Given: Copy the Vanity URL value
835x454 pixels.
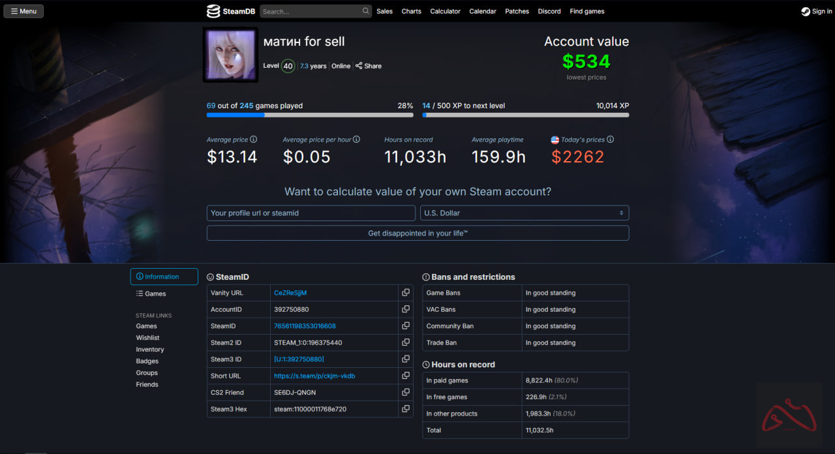Looking at the screenshot, I should coord(406,293).
